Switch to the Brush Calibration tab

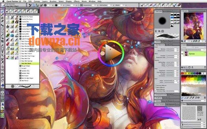pyautogui.click(x=167, y=12)
